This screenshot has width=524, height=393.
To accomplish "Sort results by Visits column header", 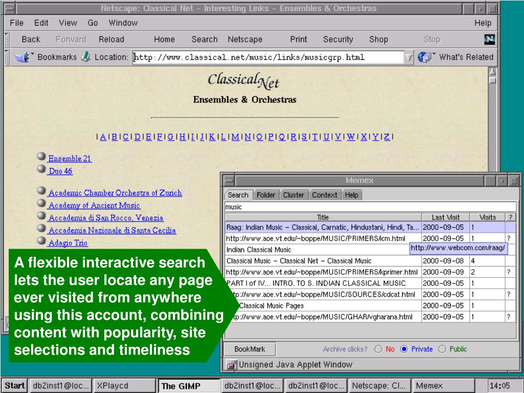I will (487, 217).
